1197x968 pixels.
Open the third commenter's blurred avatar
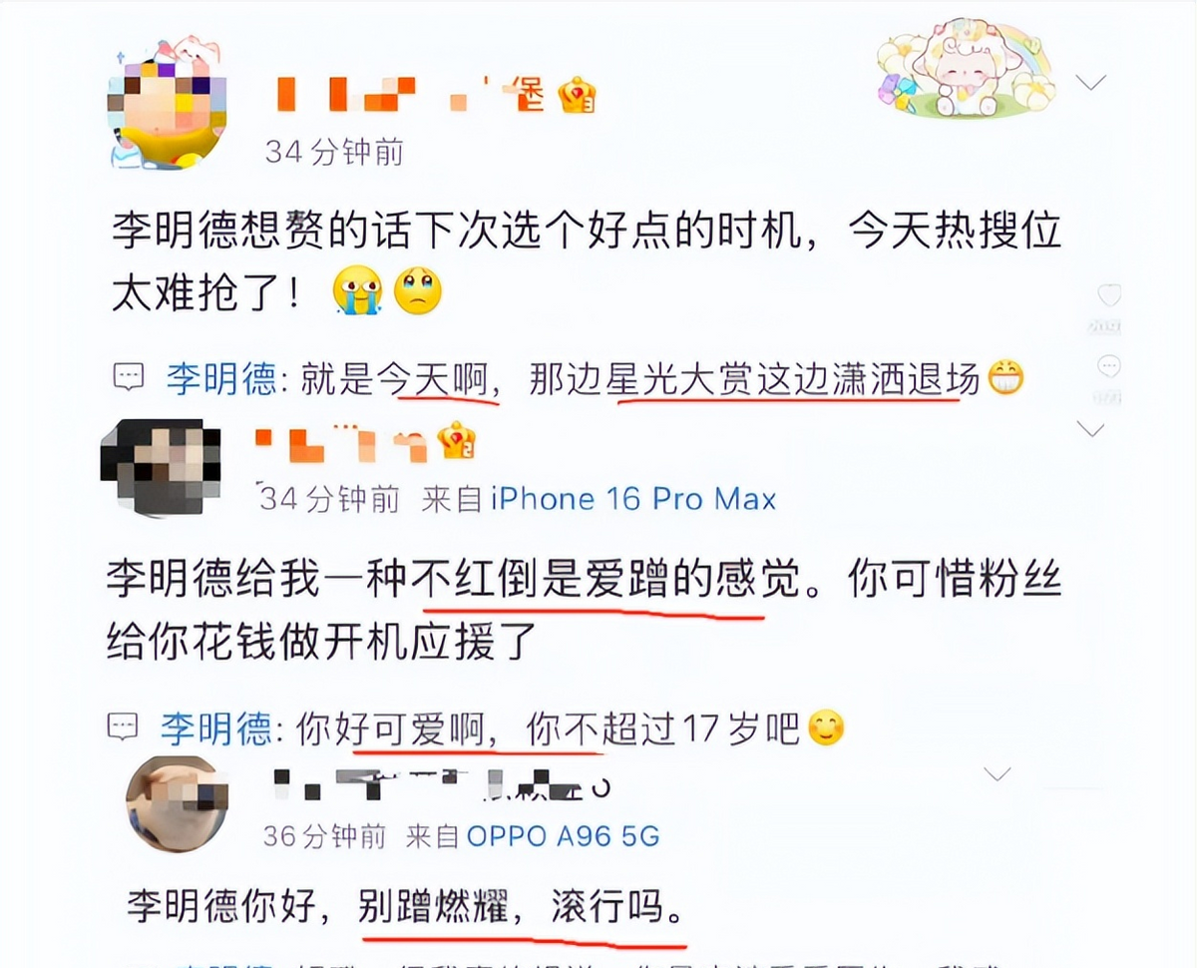pos(177,802)
